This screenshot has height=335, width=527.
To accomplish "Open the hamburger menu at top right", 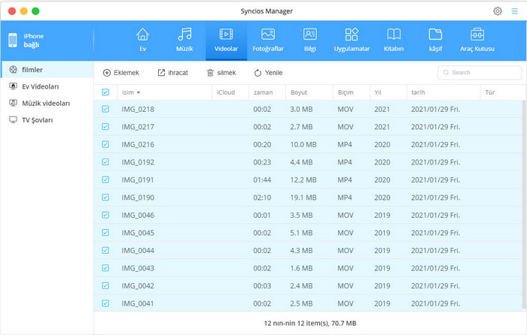I will coord(515,11).
